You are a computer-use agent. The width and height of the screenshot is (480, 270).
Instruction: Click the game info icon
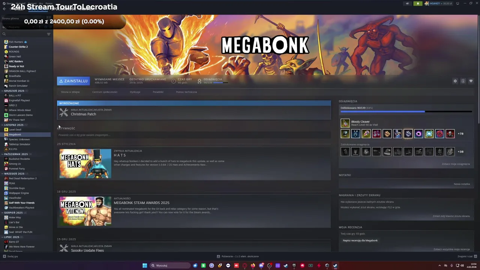pyautogui.click(x=463, y=81)
